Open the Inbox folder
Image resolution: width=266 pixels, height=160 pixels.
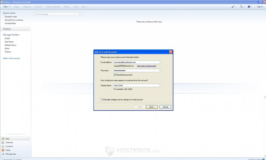(x=7, y=48)
